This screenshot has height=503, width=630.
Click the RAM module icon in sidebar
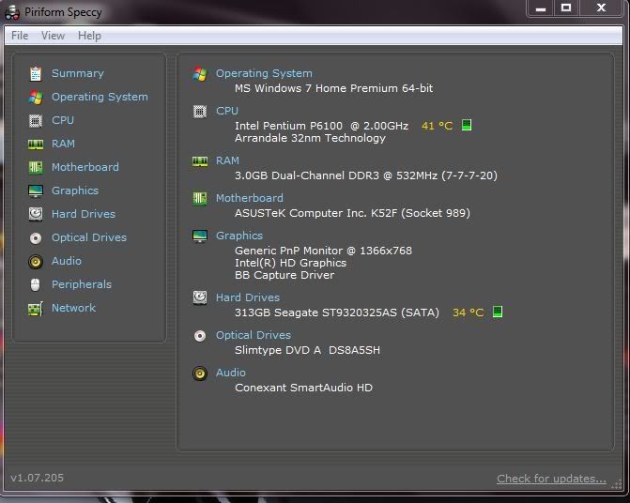click(36, 144)
